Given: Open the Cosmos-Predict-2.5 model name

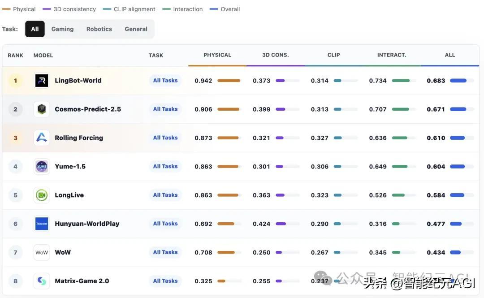Looking at the screenshot, I should [88, 109].
